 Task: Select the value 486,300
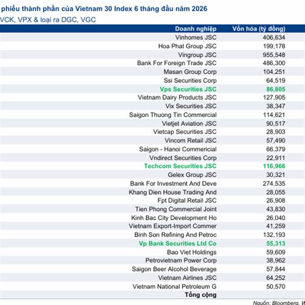click(274, 63)
